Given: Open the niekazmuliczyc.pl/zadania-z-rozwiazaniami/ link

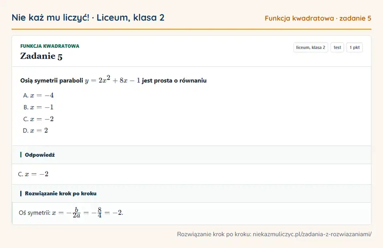Looking at the screenshot, I should pos(312,234).
